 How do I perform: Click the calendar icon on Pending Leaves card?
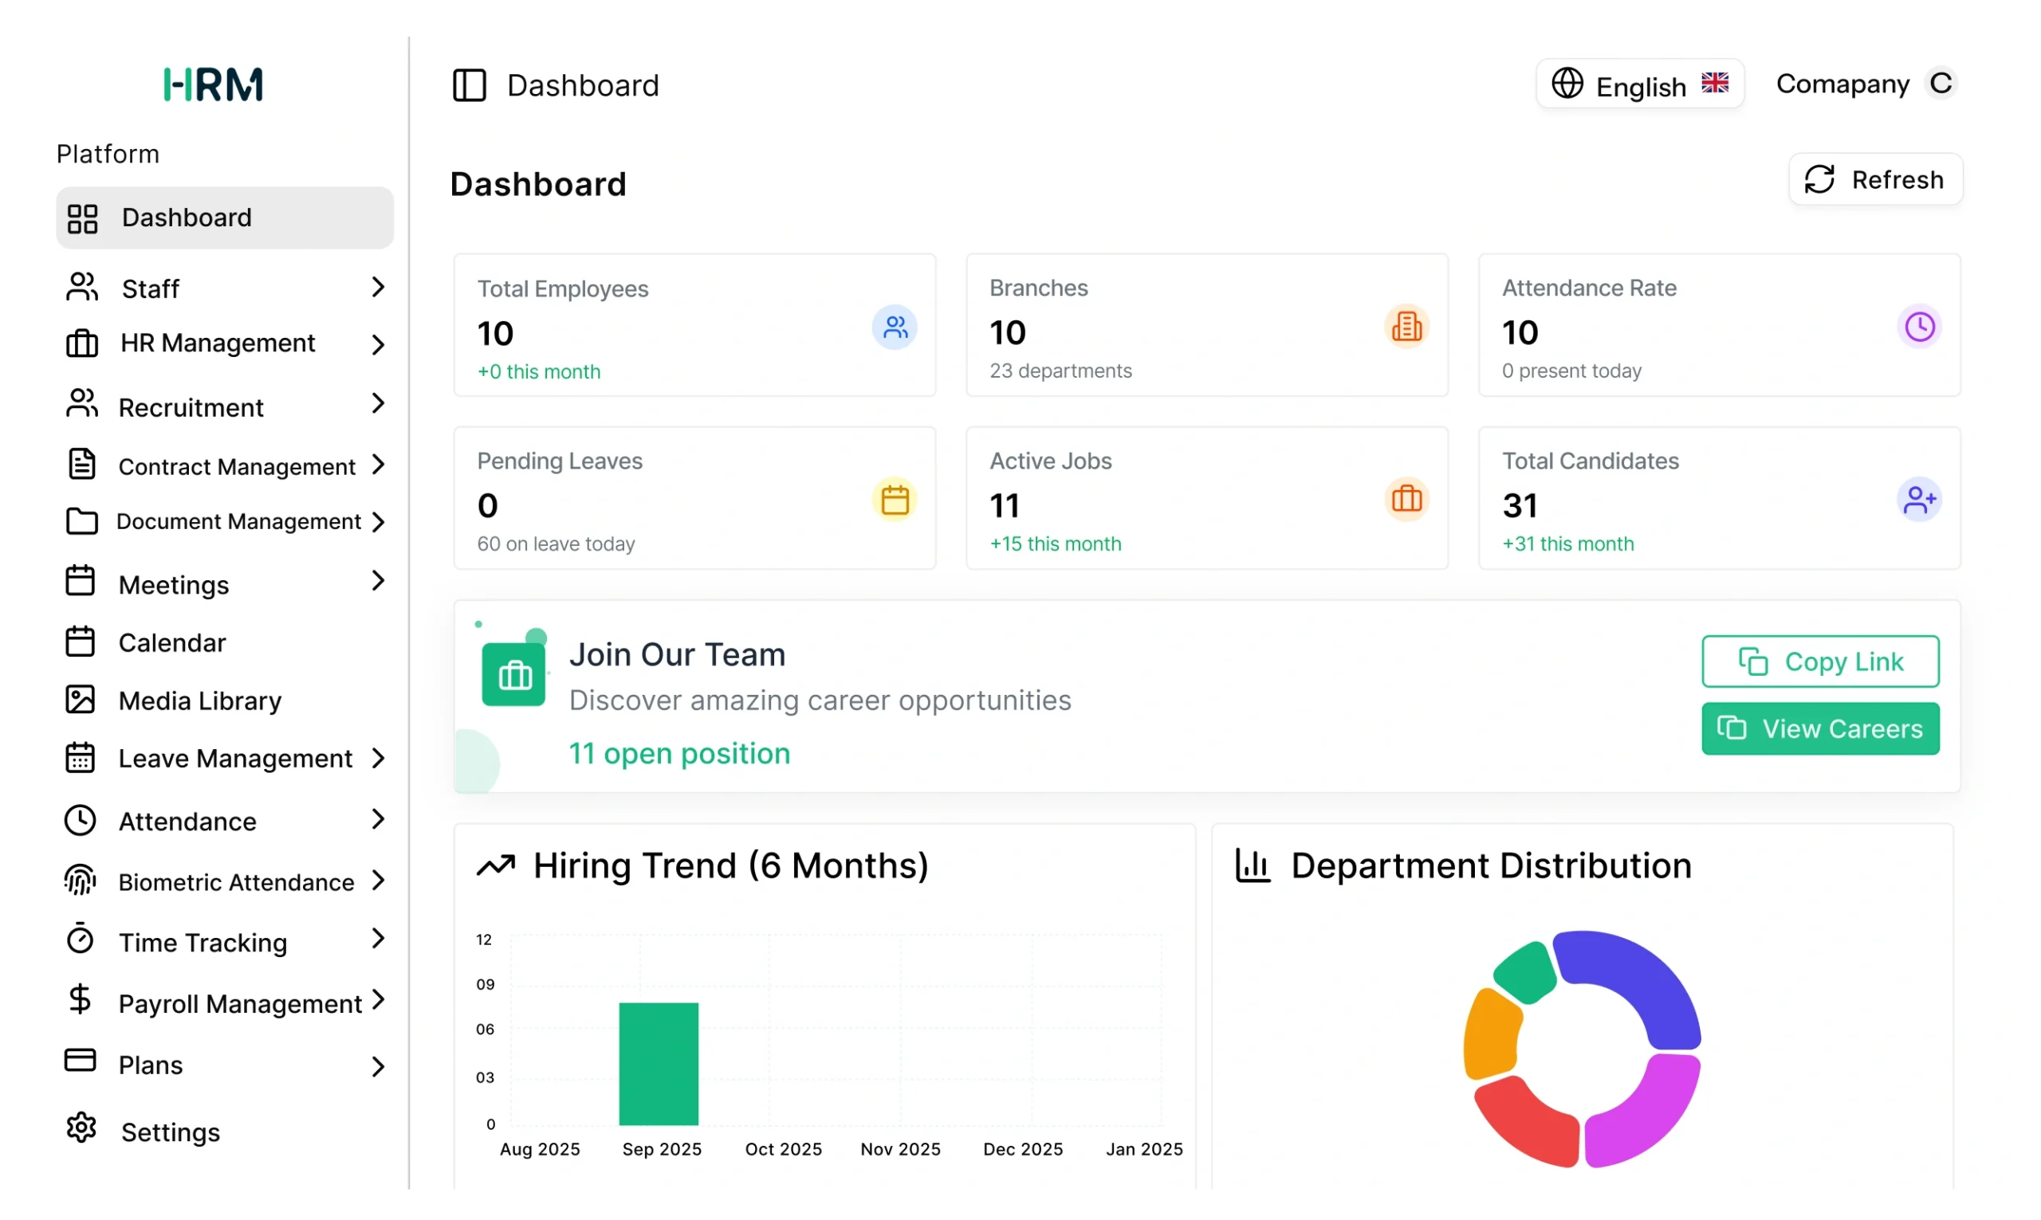(x=895, y=499)
